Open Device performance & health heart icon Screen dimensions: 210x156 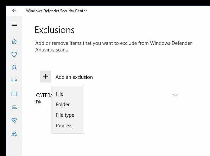[x=14, y=121]
